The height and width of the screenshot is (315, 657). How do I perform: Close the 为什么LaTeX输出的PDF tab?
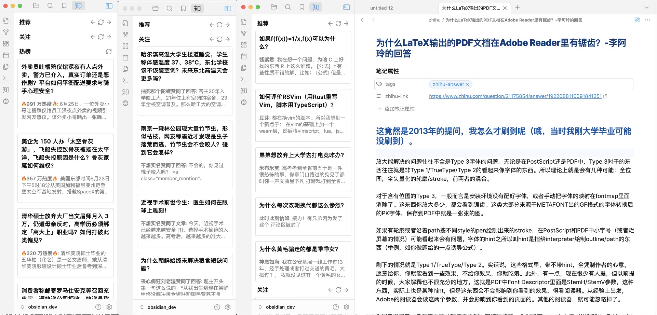pos(505,8)
